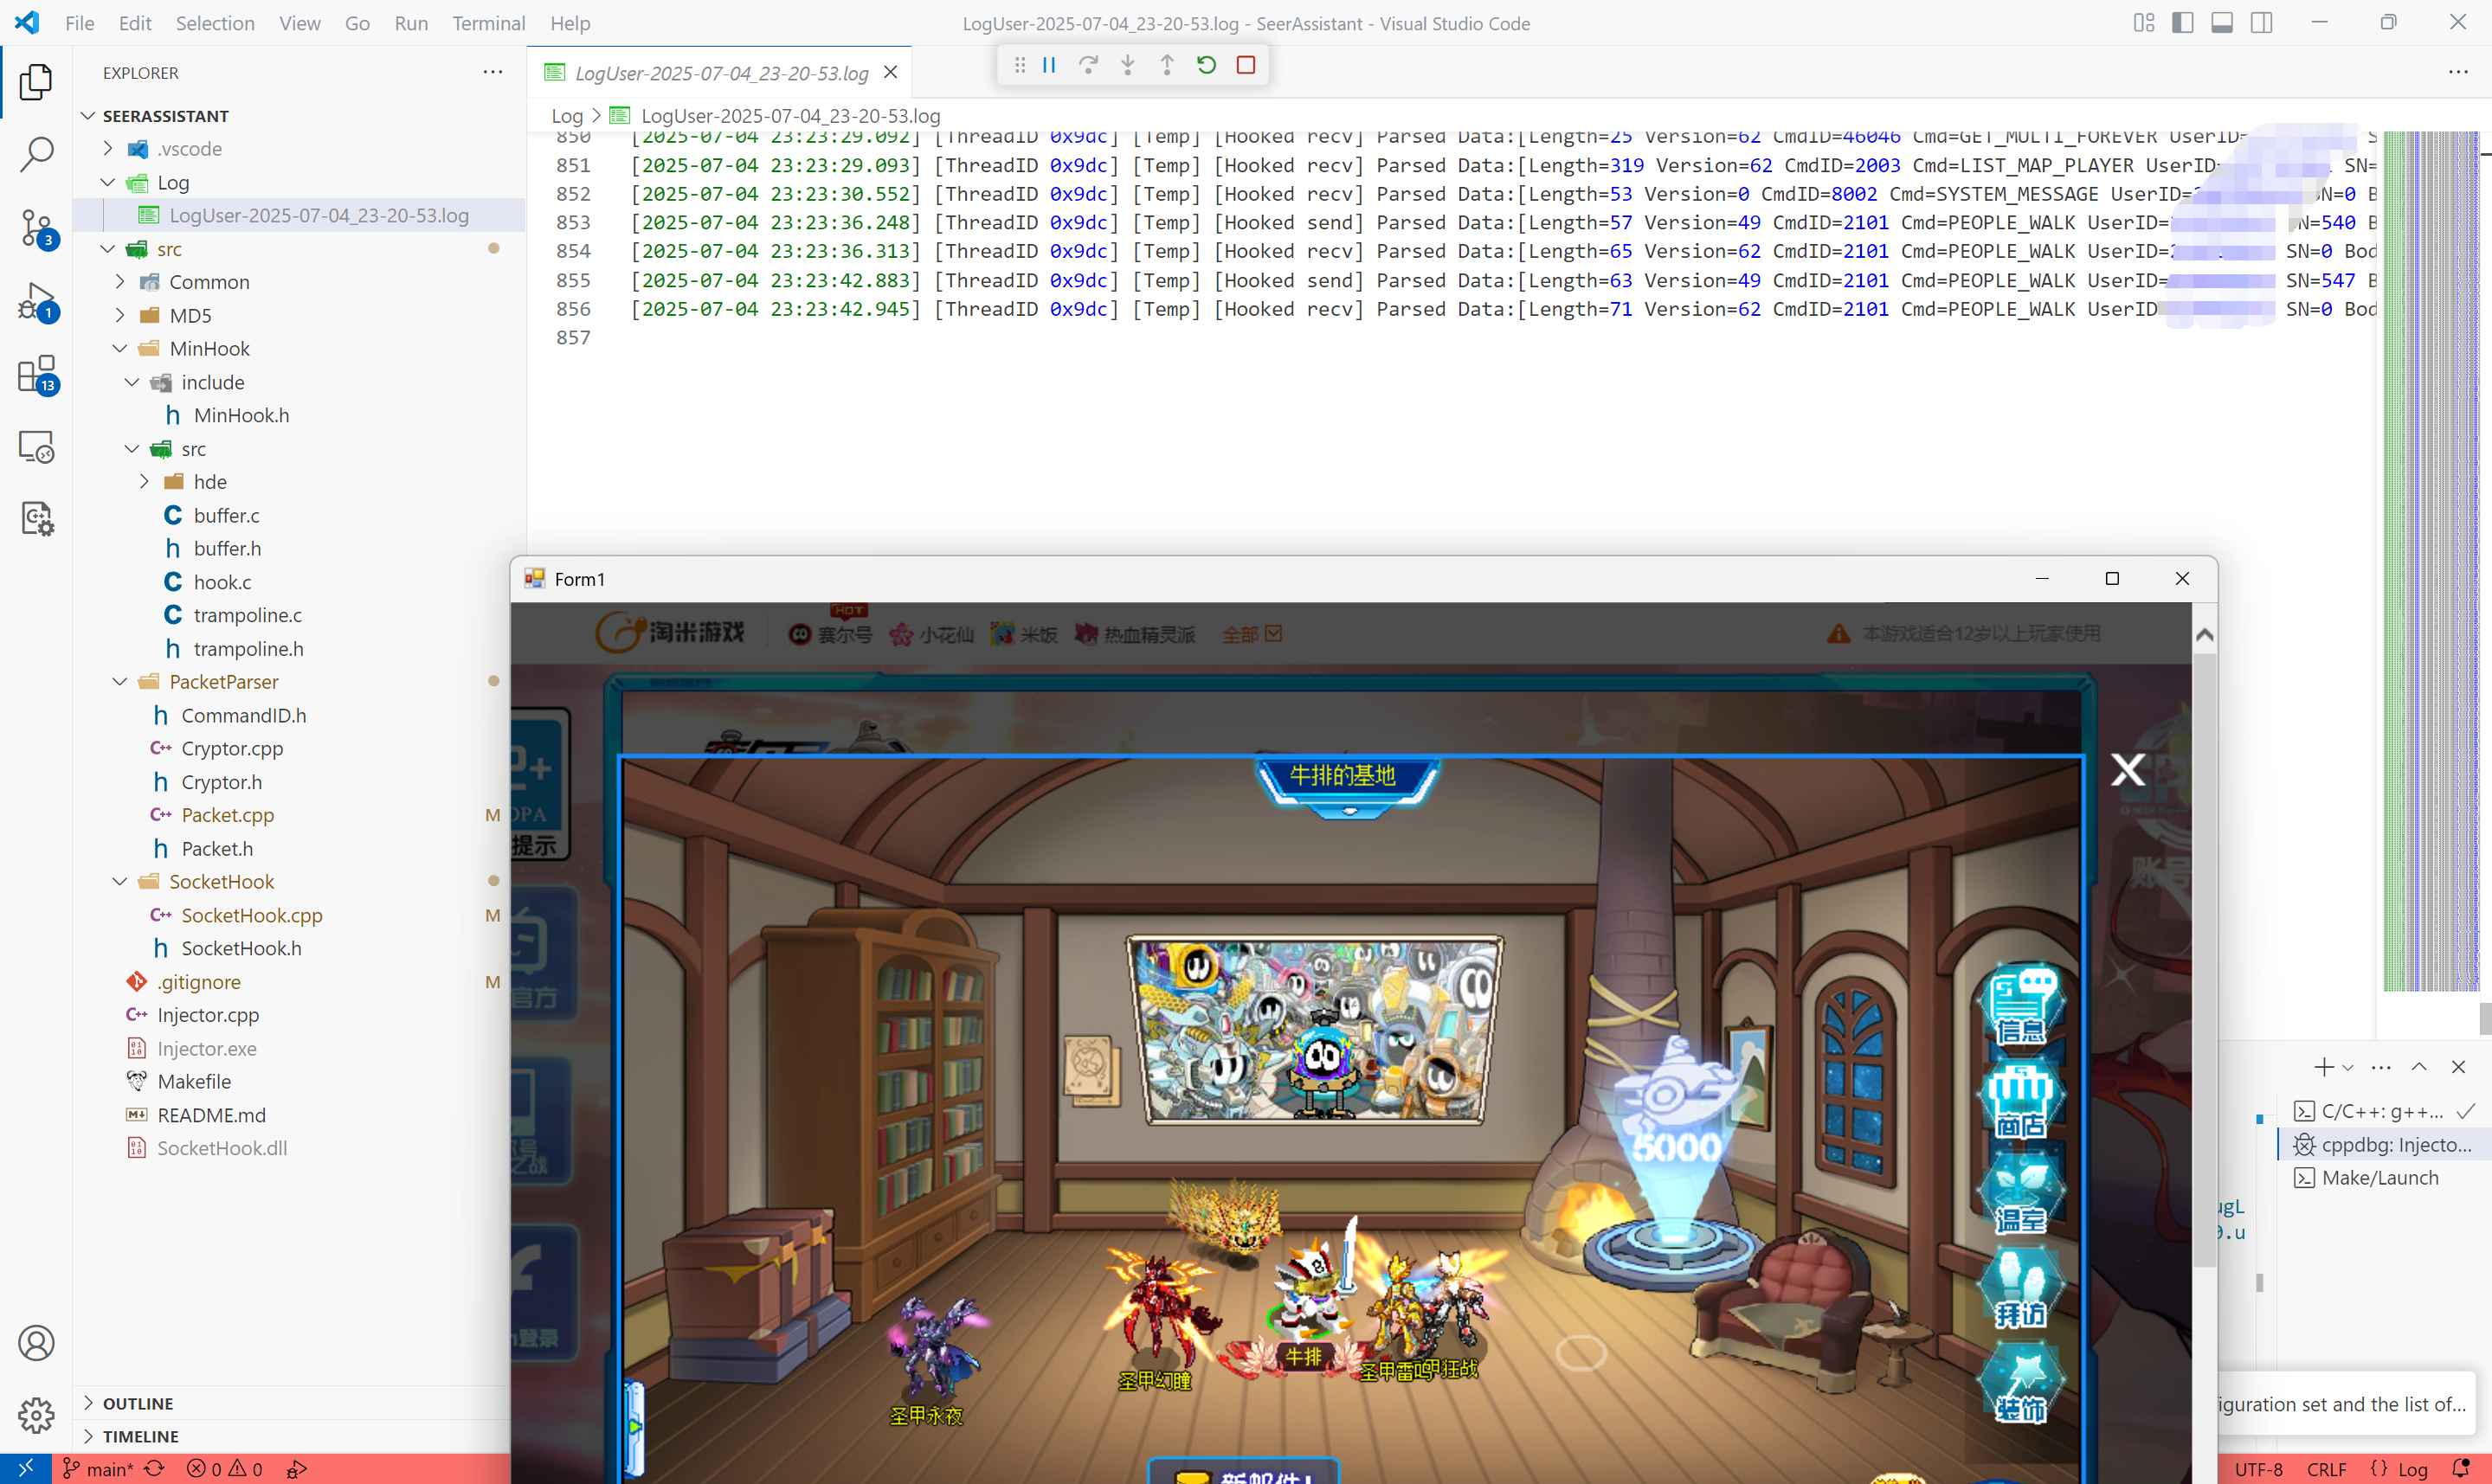
Task: Open the Extensions view
Action: pos(37,374)
